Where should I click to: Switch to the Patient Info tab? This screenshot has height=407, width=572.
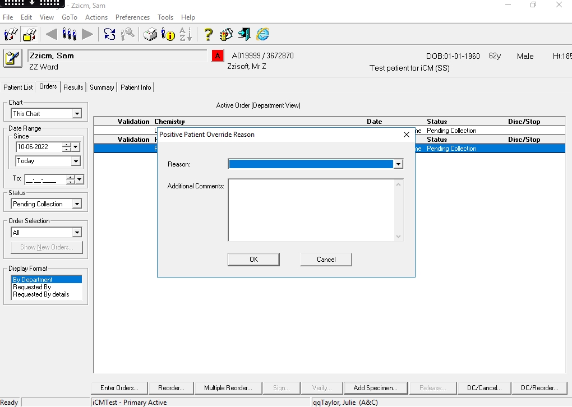coord(136,87)
